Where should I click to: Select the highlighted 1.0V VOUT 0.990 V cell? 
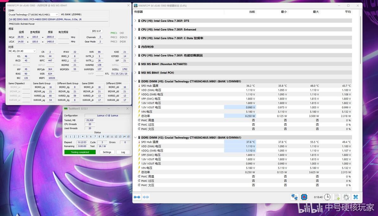(x=240, y=107)
